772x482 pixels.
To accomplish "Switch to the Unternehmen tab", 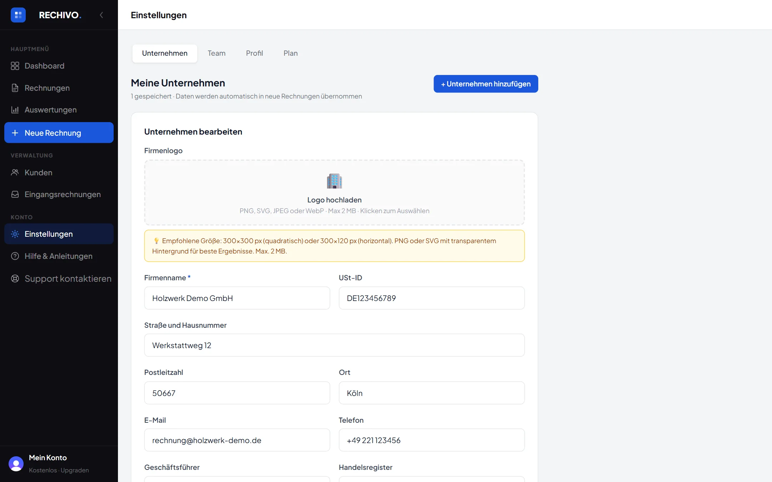I will pos(165,53).
